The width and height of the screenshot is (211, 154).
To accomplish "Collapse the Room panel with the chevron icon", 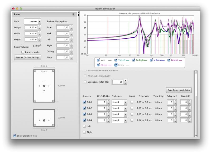I will coord(73,14).
